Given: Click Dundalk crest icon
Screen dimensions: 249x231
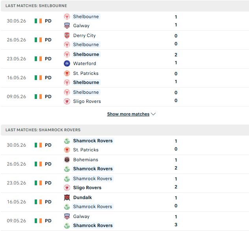Looking at the screenshot, I should click(x=67, y=197).
